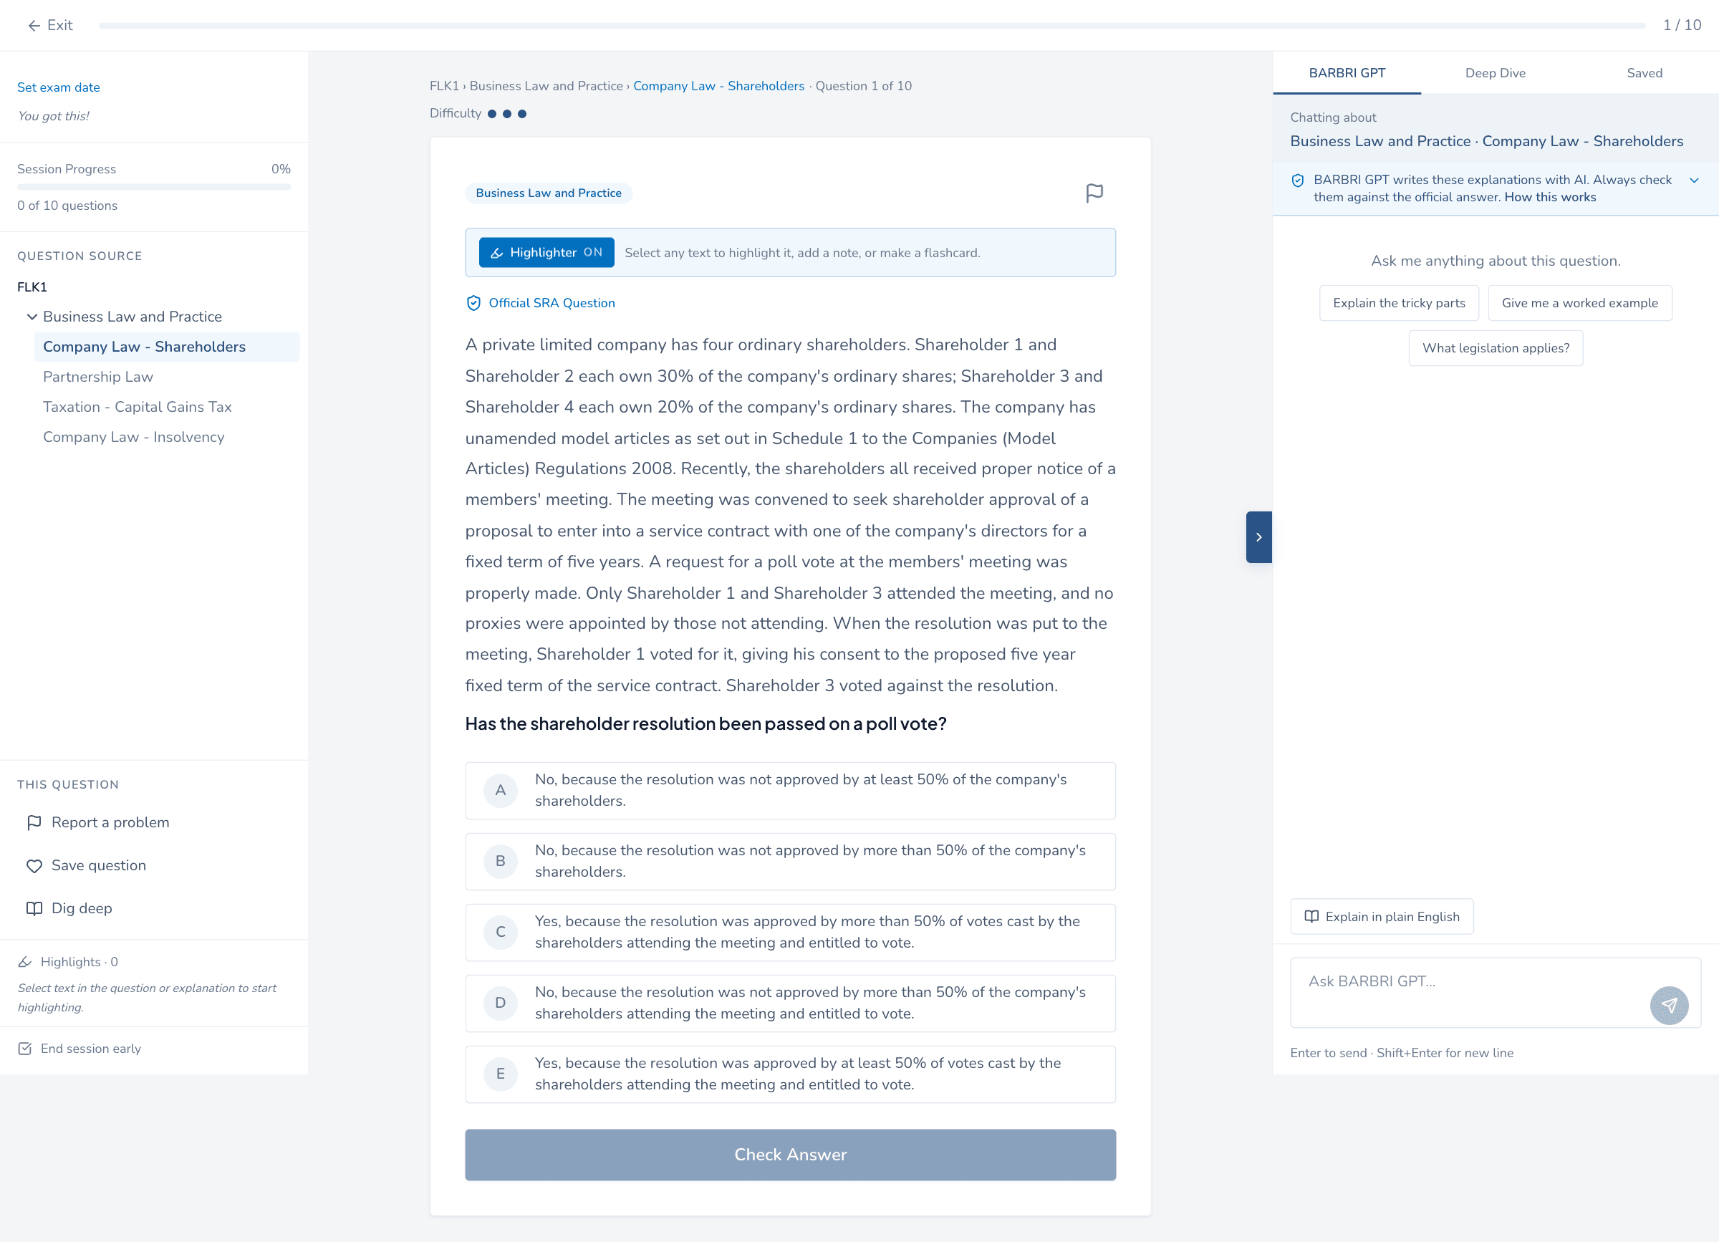Click Explain in plain English button

coord(1382,917)
